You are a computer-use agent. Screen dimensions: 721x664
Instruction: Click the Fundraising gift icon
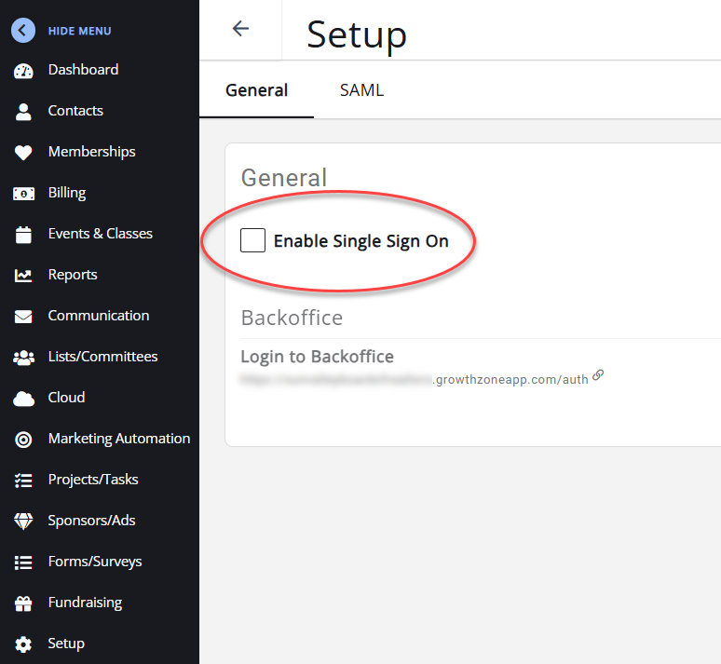[24, 603]
